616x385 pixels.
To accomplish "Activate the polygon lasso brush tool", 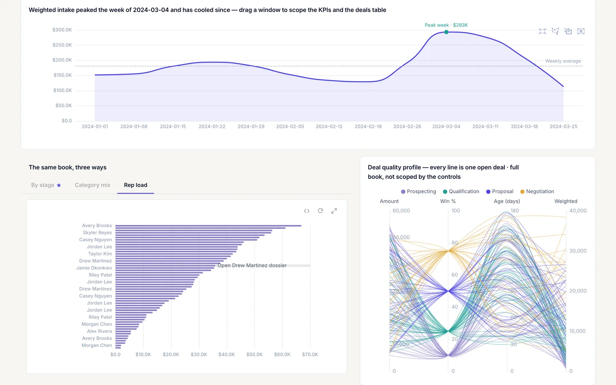I will (x=555, y=31).
